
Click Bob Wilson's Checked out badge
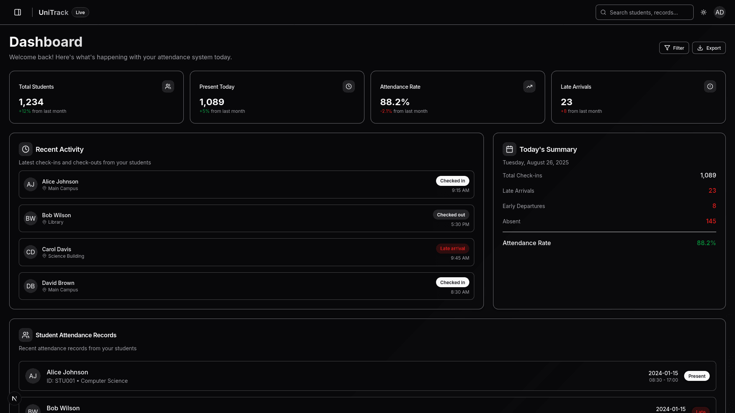pyautogui.click(x=451, y=215)
